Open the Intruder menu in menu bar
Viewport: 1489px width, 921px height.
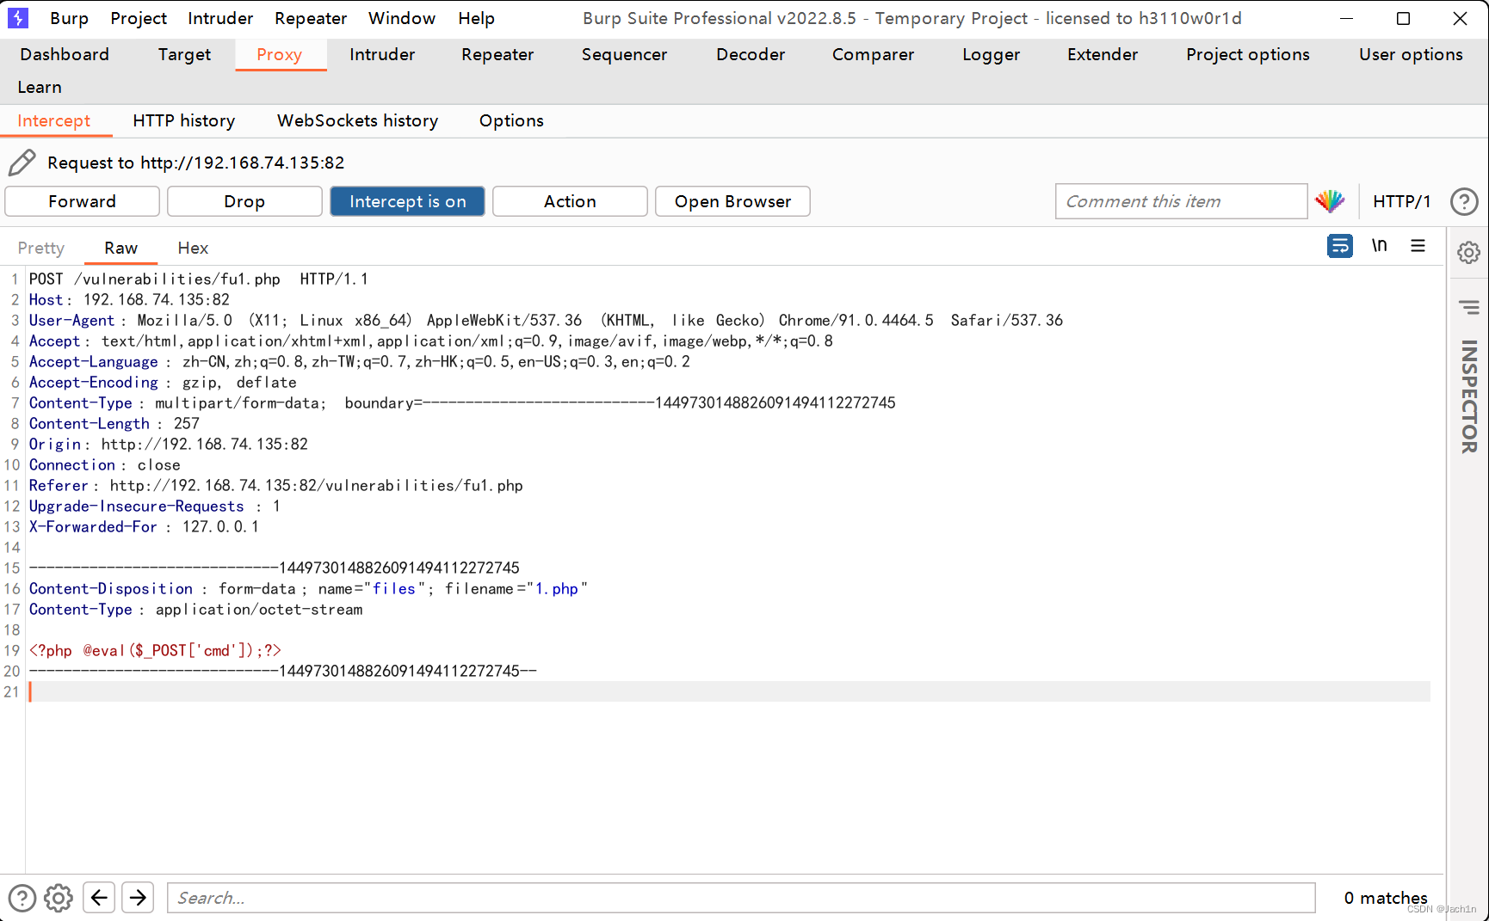point(220,18)
